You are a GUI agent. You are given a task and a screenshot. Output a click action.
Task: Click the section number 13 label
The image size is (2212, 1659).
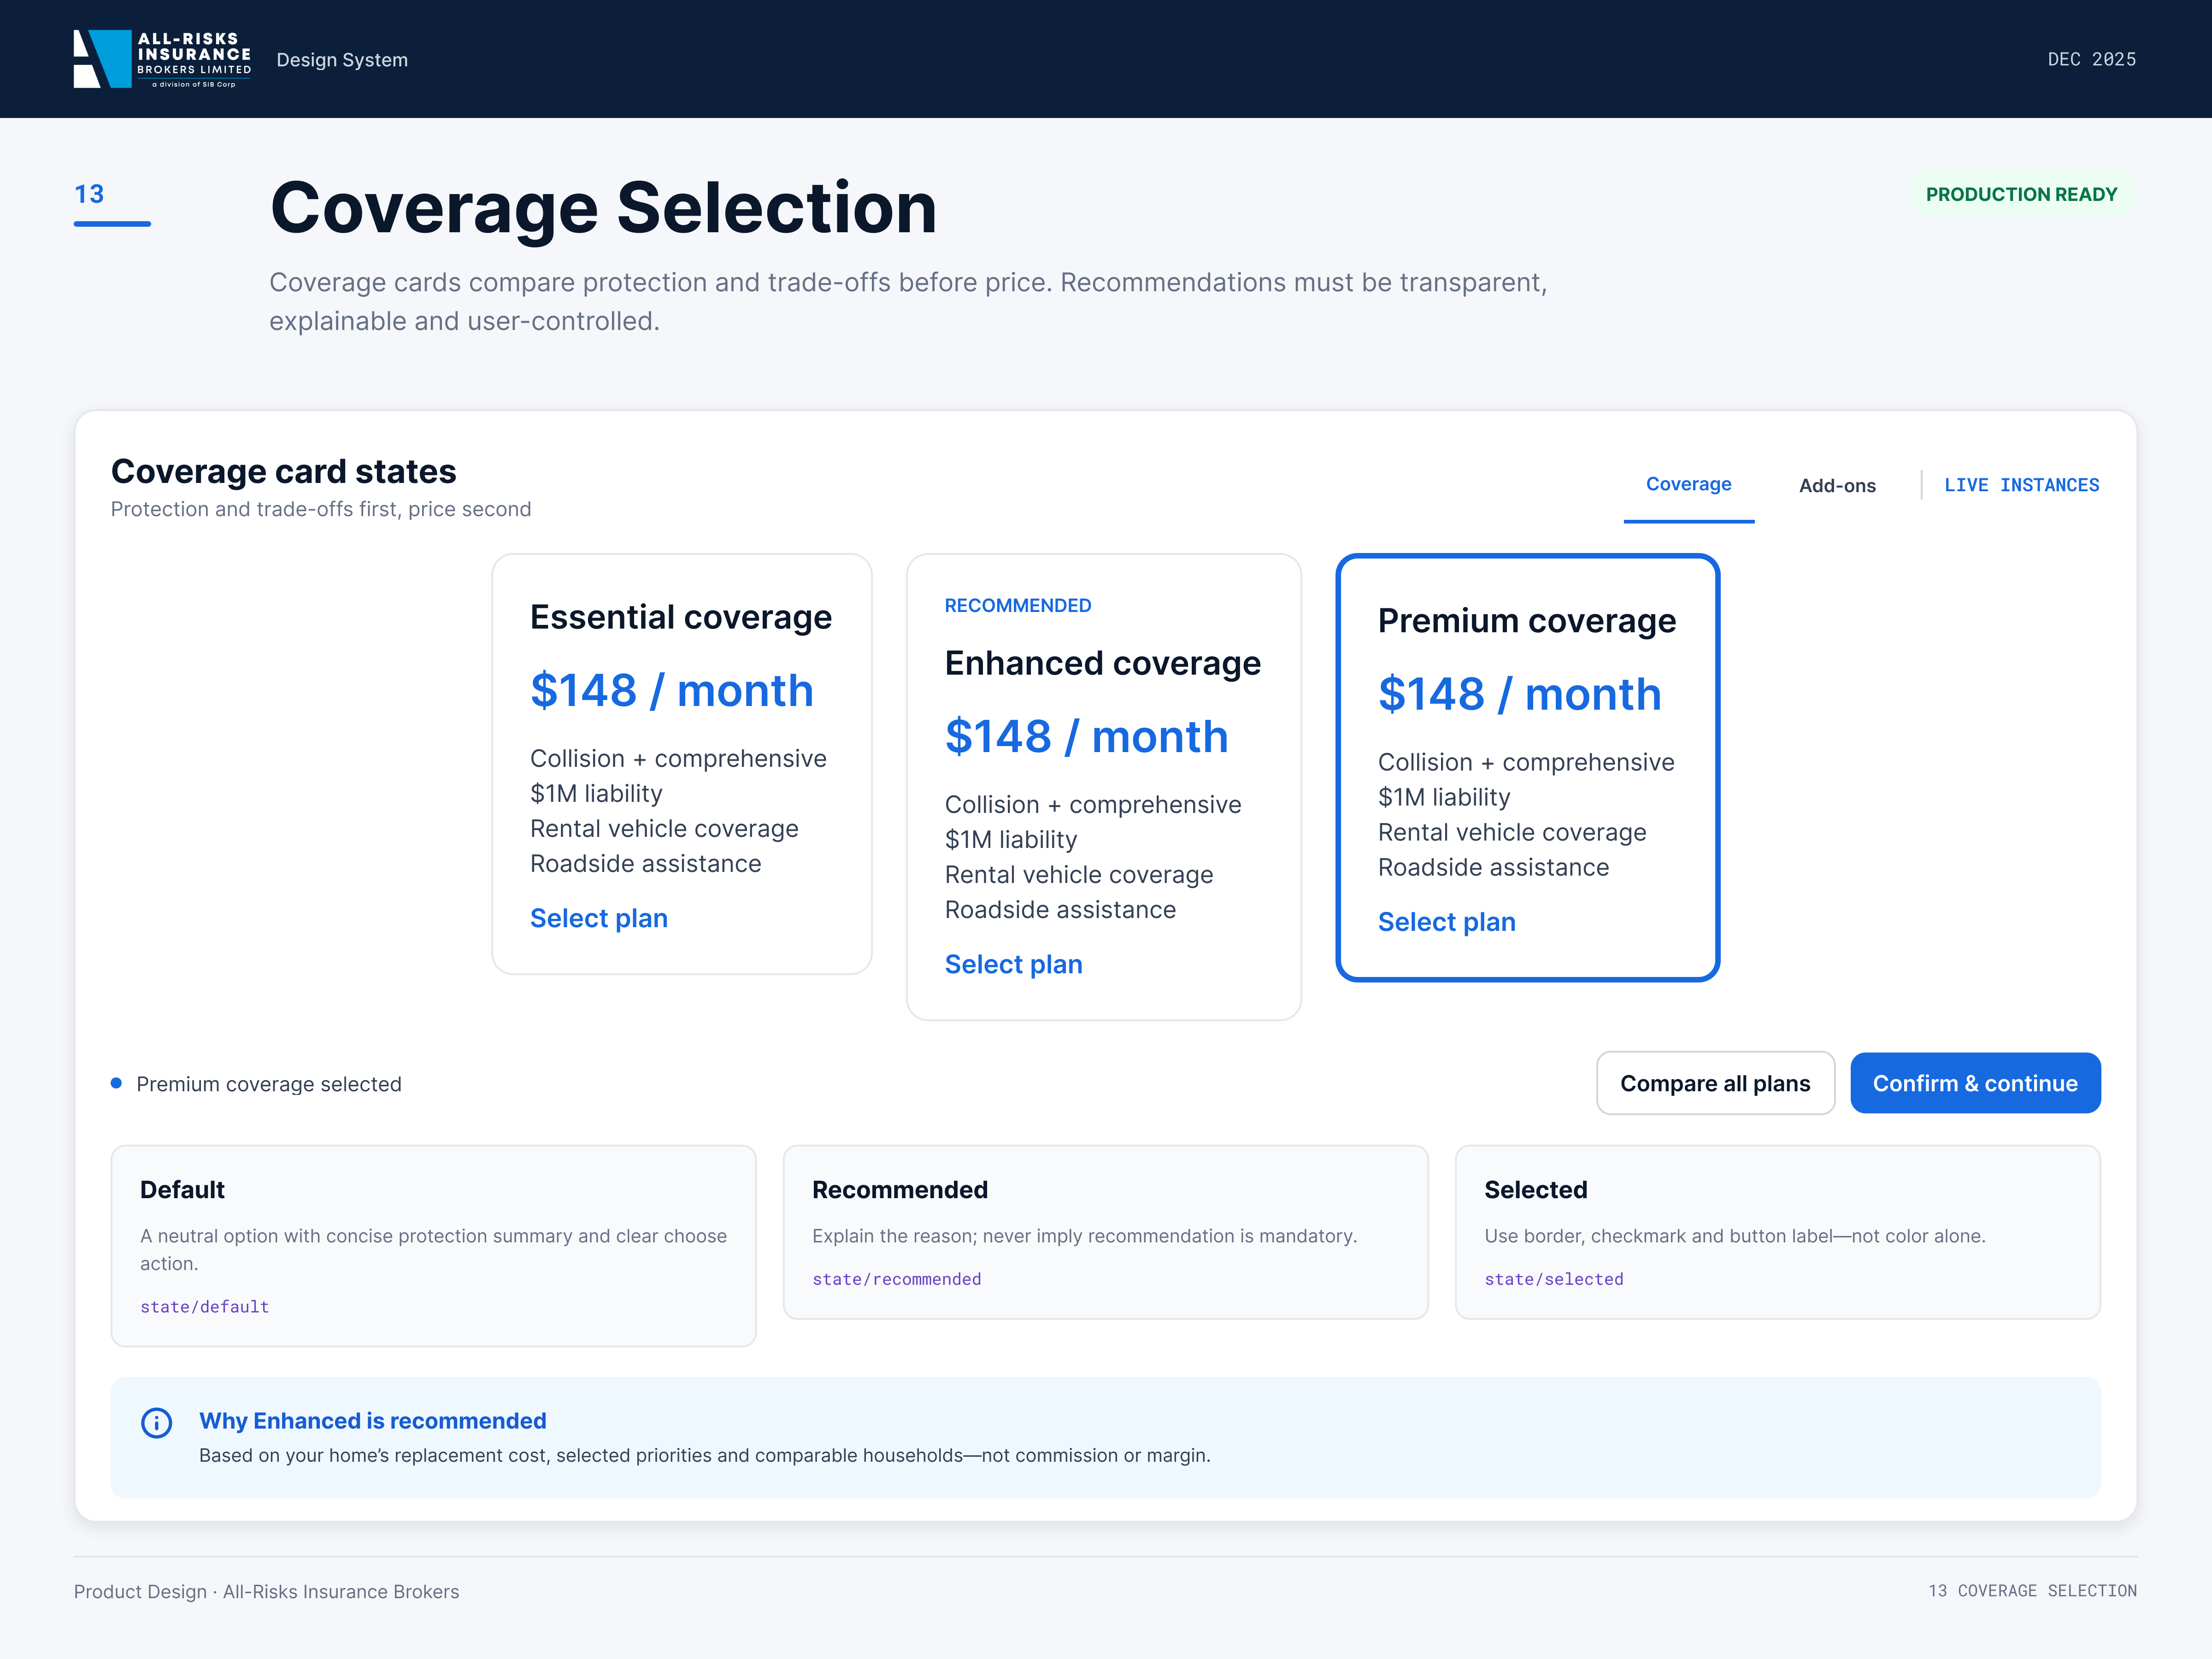[89, 194]
